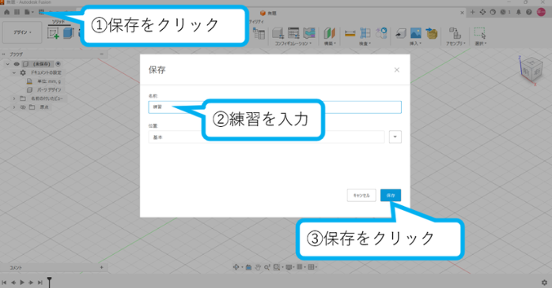Open the 挿入 dropdown menu
Viewport: 552px width, 288px height.
415,43
